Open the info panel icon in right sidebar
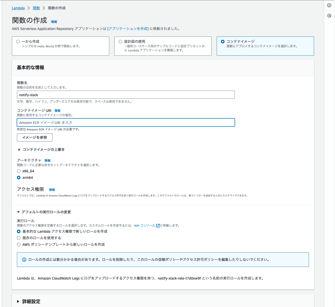Viewport: 335px width, 307px height. tap(329, 5)
